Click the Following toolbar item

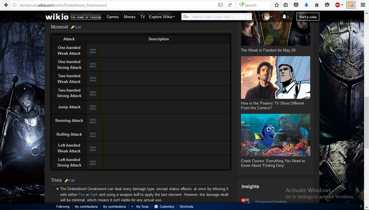tap(63, 207)
